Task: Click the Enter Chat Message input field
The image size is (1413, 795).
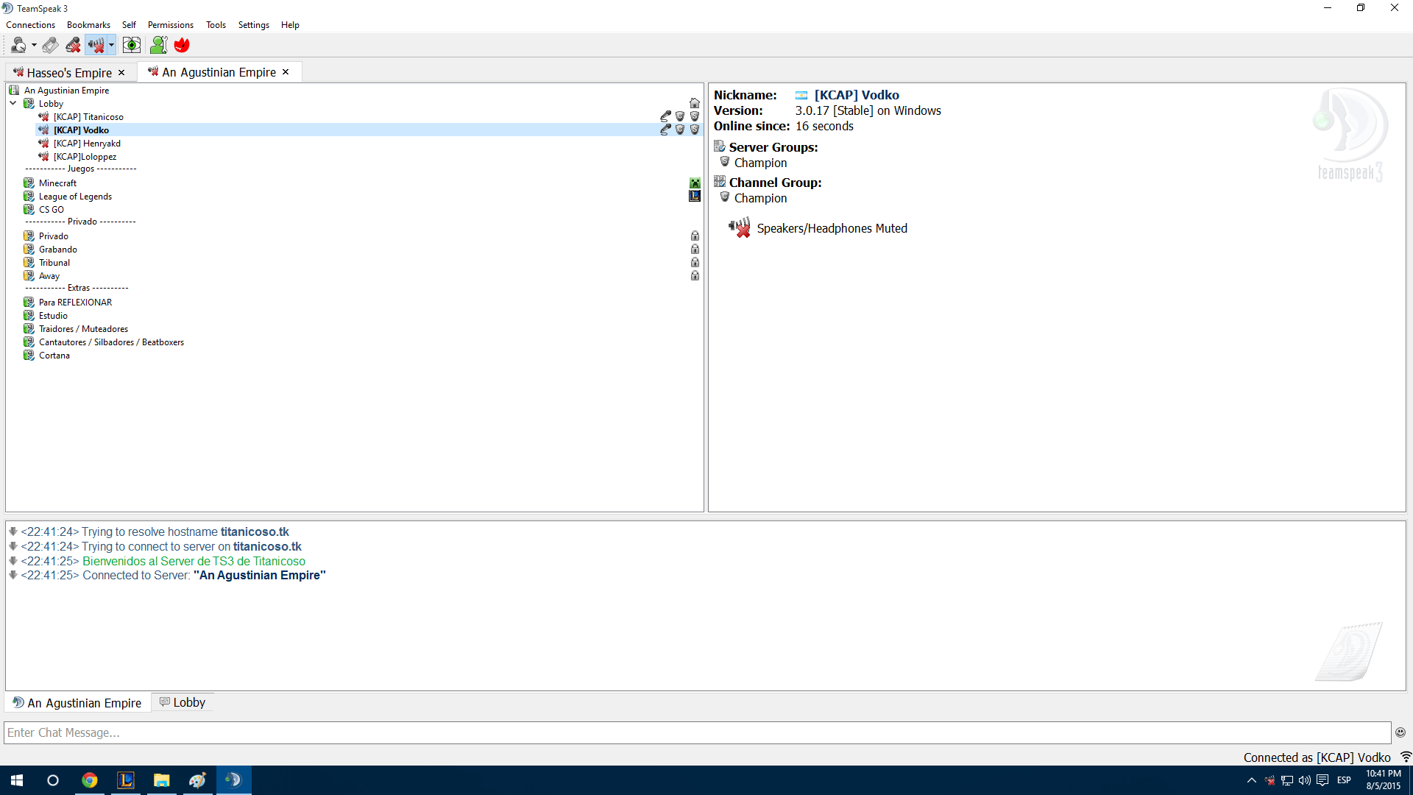Action: (x=698, y=732)
